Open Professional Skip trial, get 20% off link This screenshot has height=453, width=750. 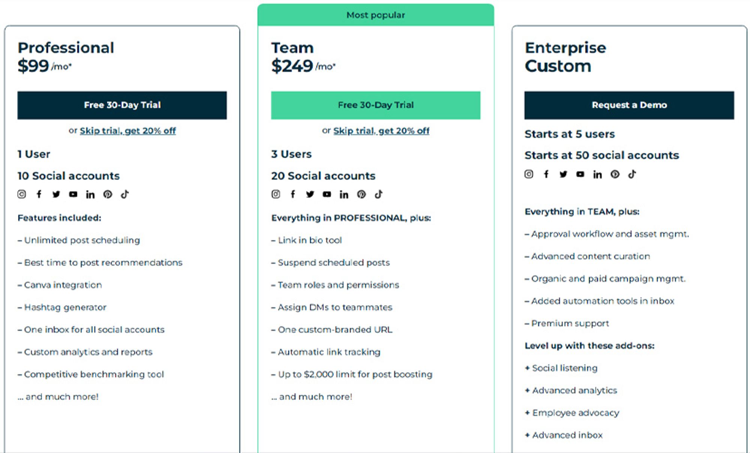128,131
